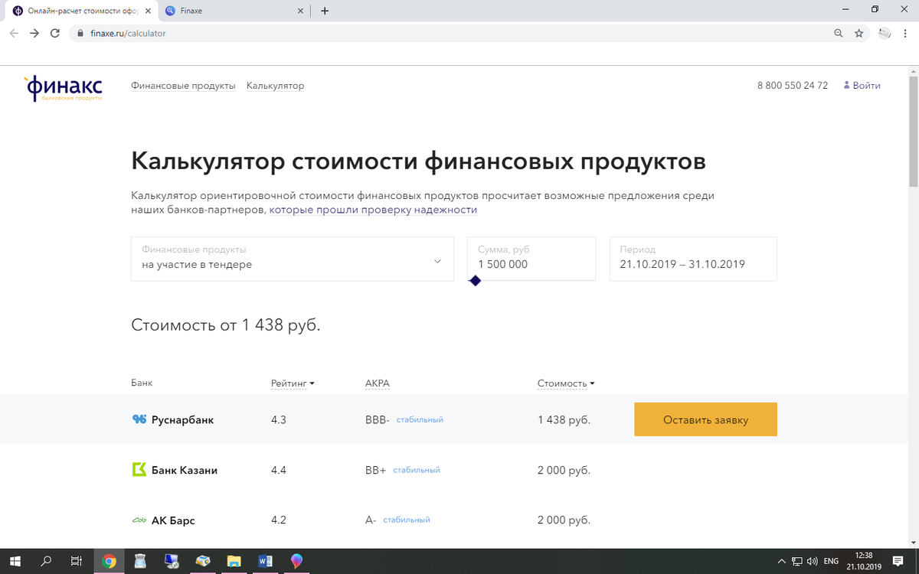Click the АК Барс logo icon
This screenshot has width=919, height=574.
pos(139,520)
